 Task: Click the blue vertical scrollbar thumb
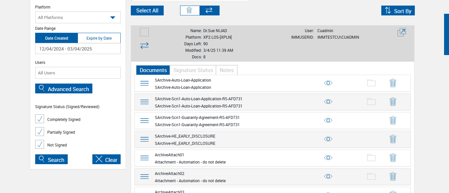pyautogui.click(x=446, y=34)
